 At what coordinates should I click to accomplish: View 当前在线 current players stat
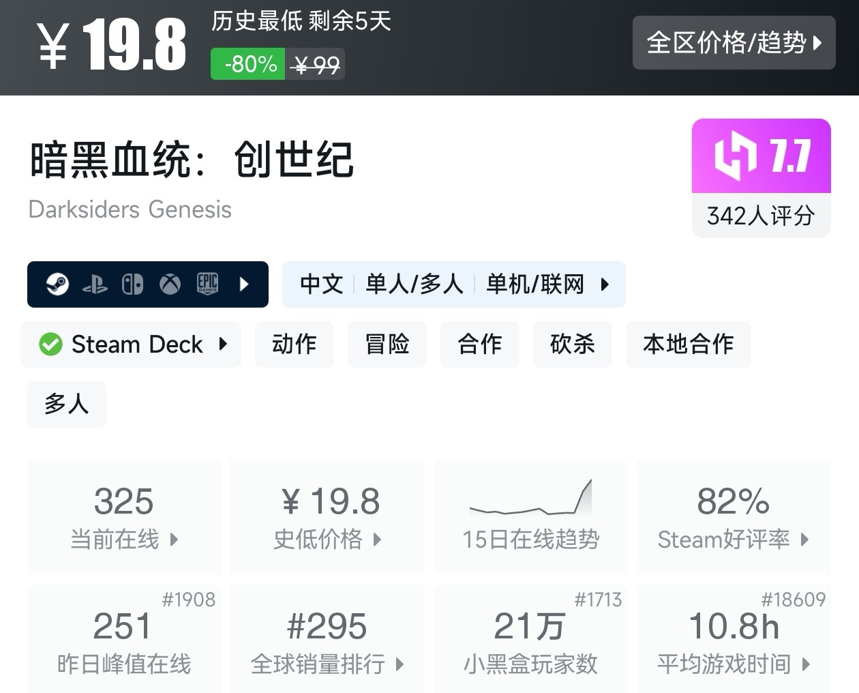point(124,517)
